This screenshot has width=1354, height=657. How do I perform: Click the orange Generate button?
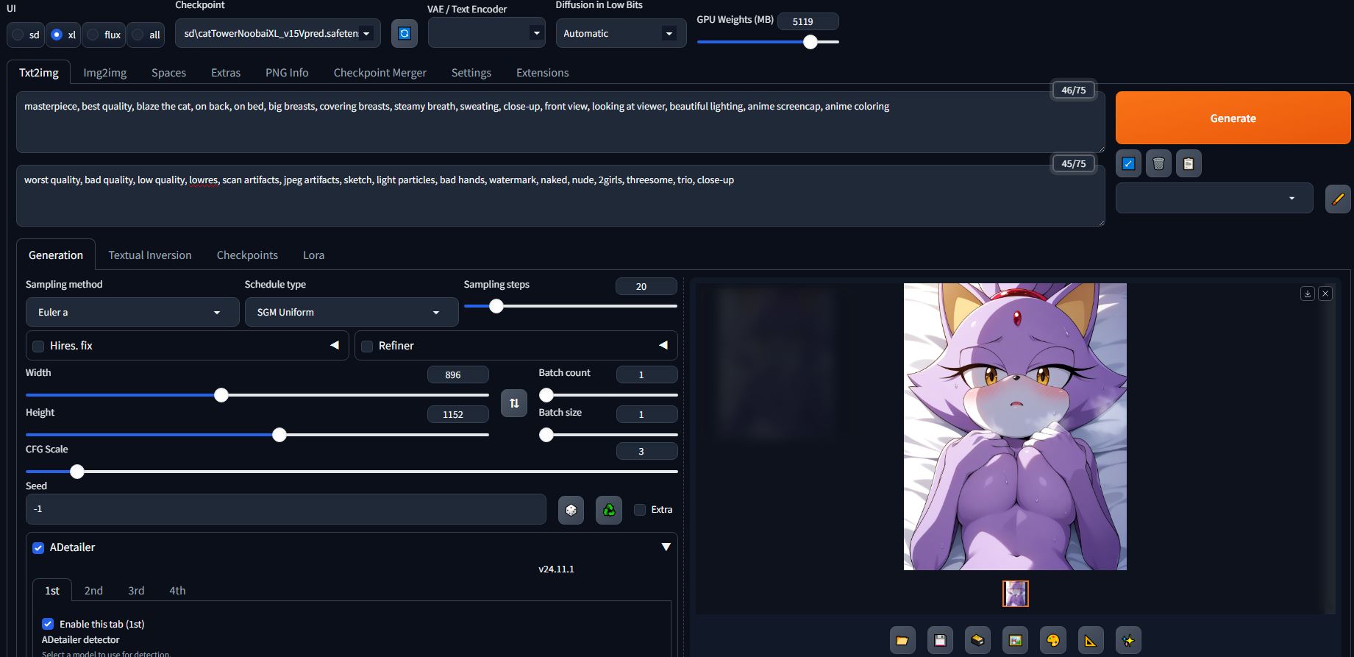[1233, 118]
